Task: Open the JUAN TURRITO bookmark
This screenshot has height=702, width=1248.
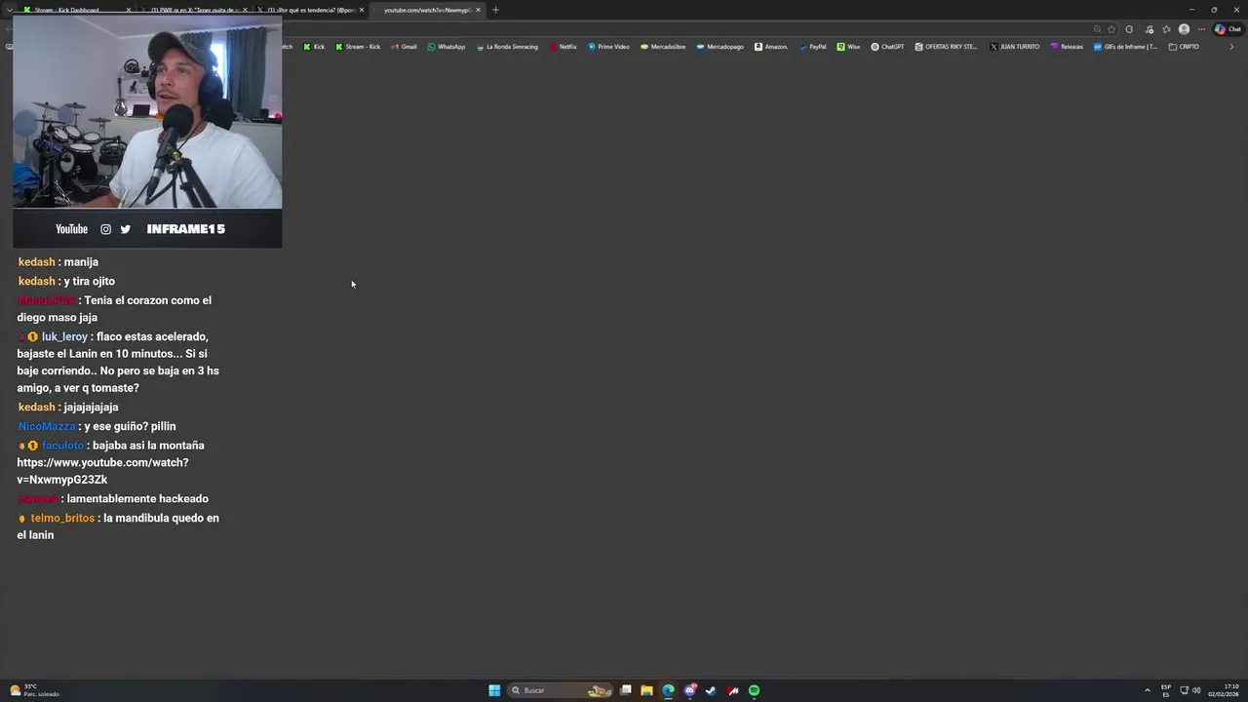Action: click(x=1014, y=47)
